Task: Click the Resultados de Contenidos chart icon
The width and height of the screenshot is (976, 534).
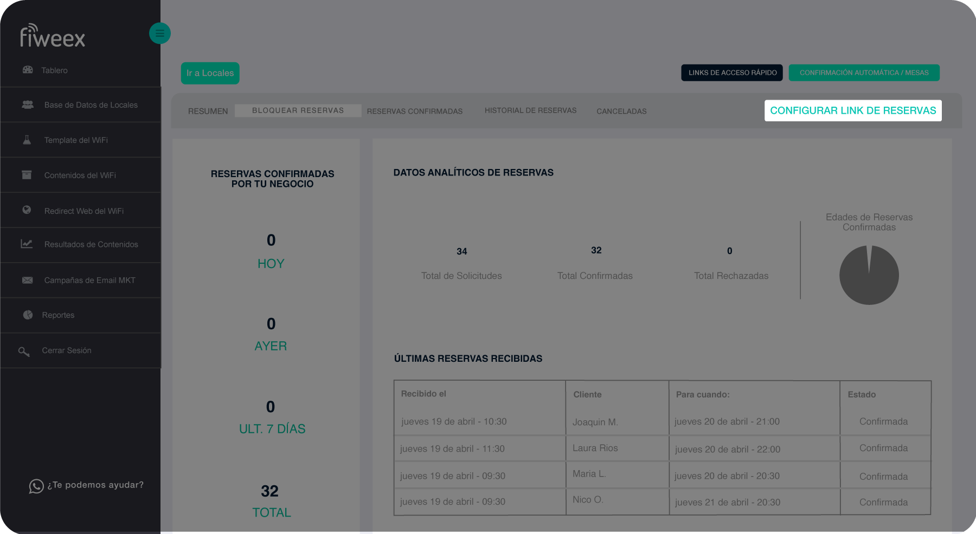Action: 27,244
